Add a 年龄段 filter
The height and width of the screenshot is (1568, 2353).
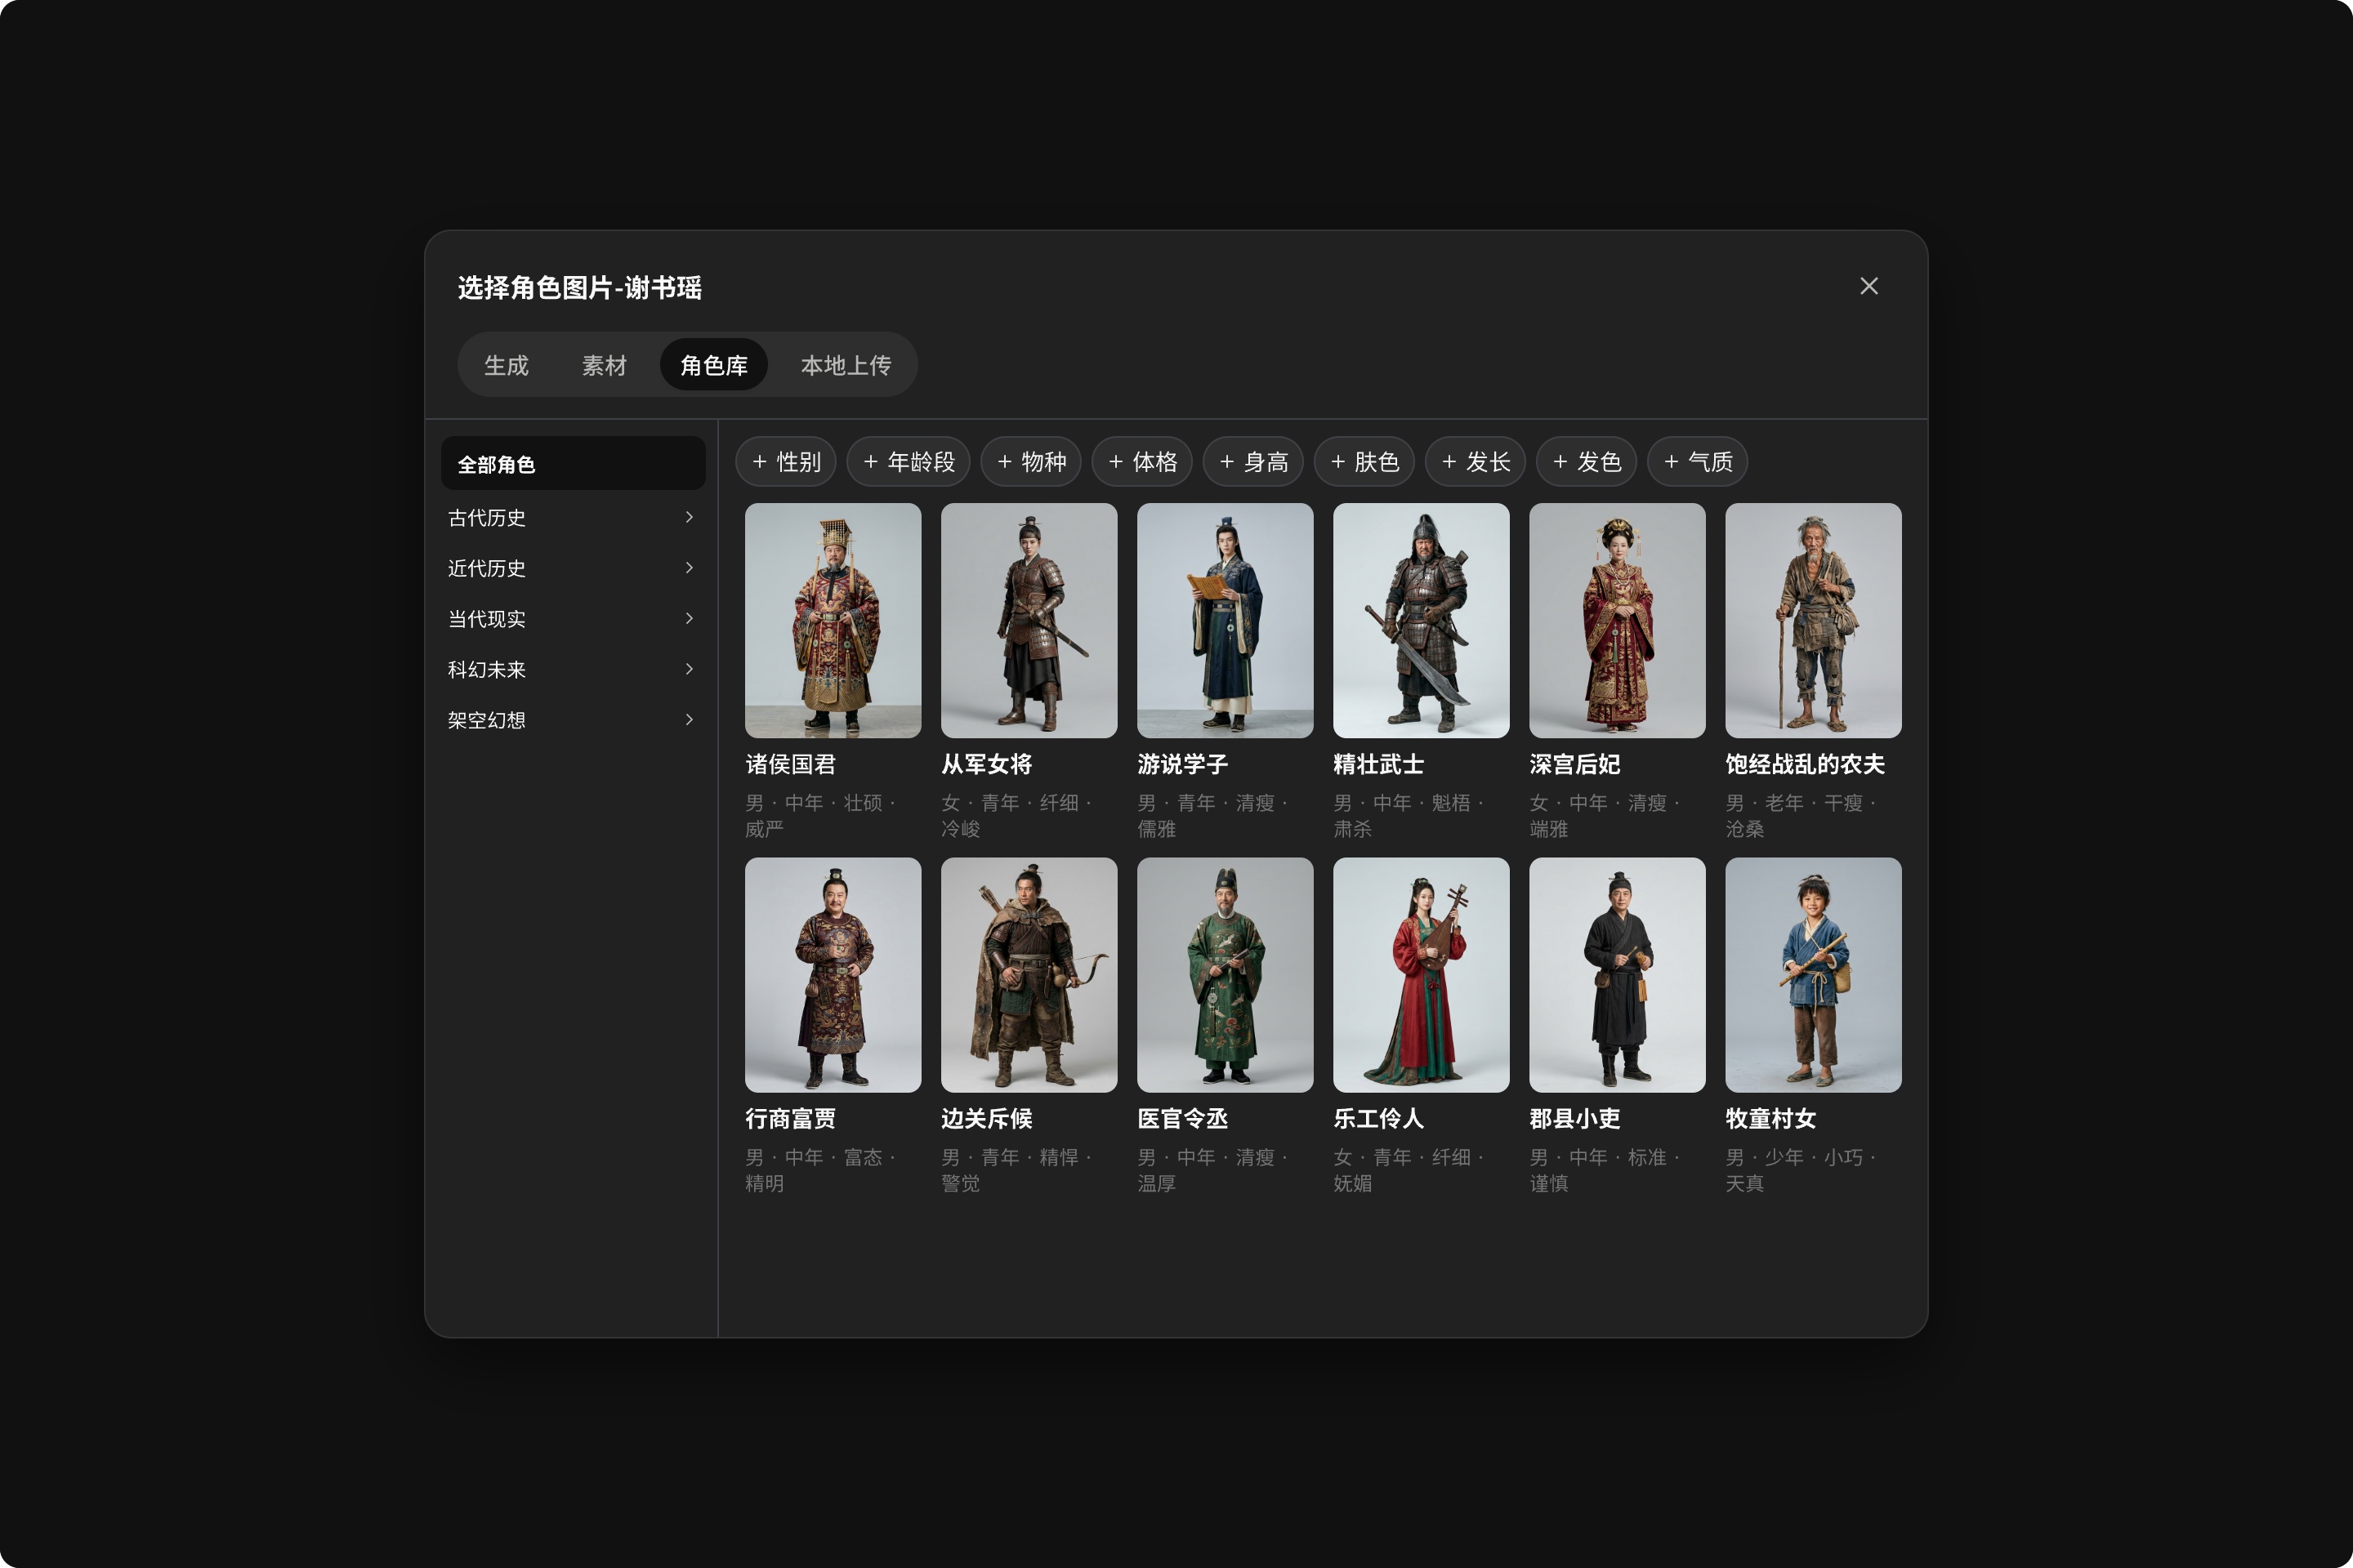[909, 462]
